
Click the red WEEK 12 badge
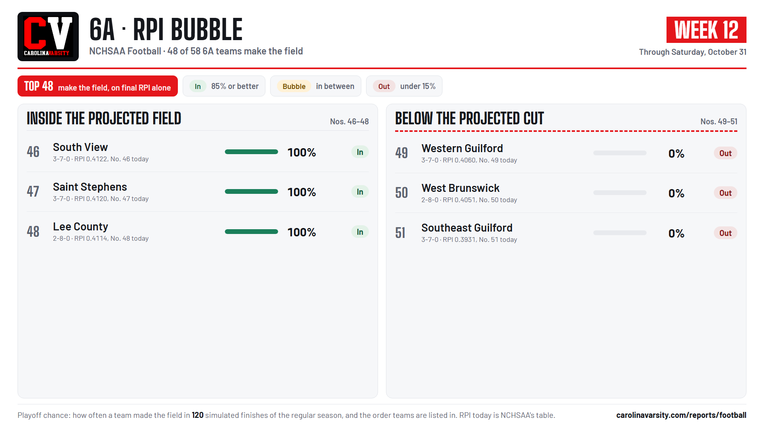(x=706, y=30)
